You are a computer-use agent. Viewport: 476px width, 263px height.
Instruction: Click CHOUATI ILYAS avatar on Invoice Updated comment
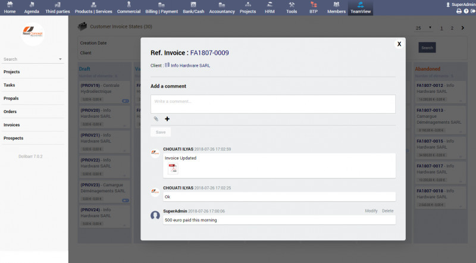tap(155, 153)
